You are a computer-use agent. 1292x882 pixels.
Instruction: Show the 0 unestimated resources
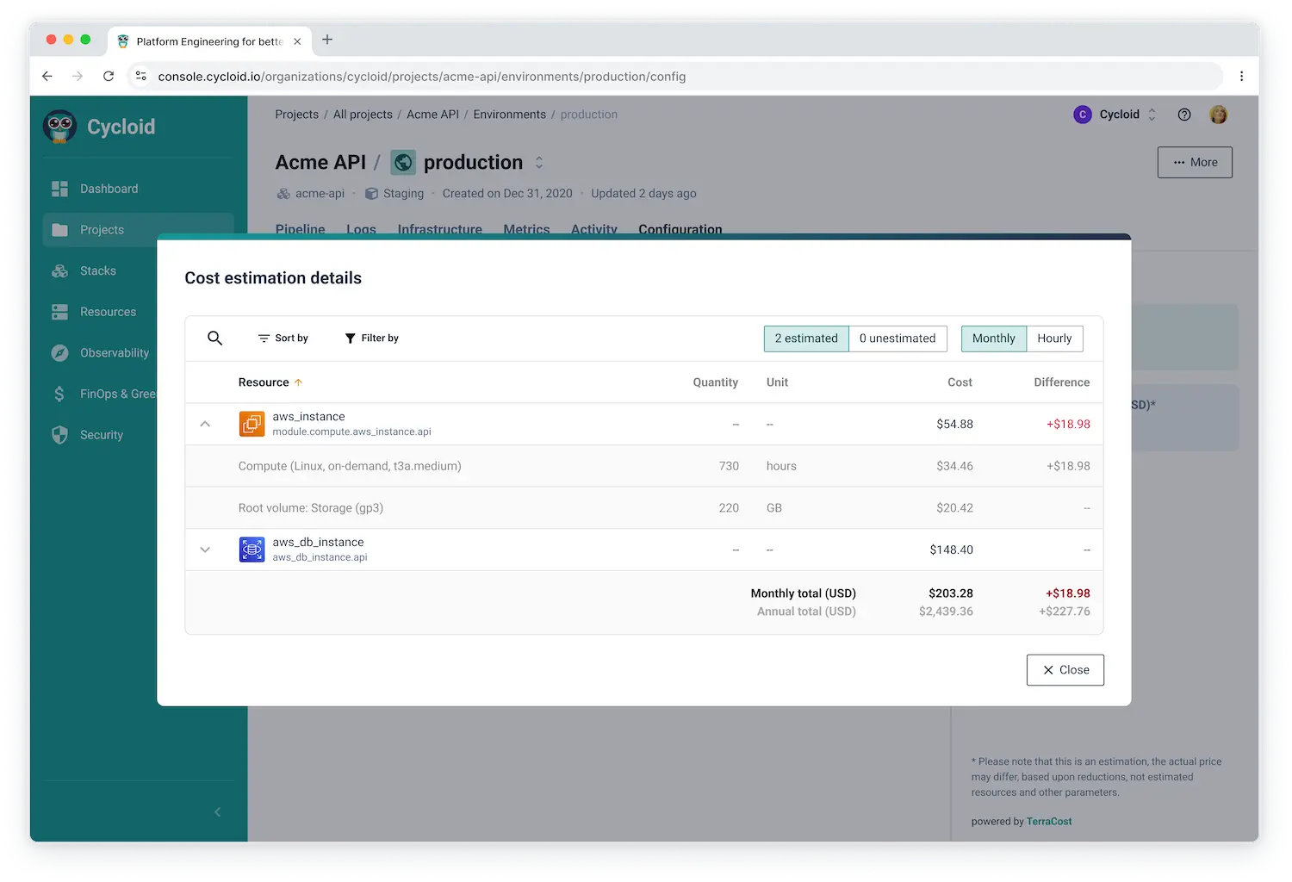[898, 339]
